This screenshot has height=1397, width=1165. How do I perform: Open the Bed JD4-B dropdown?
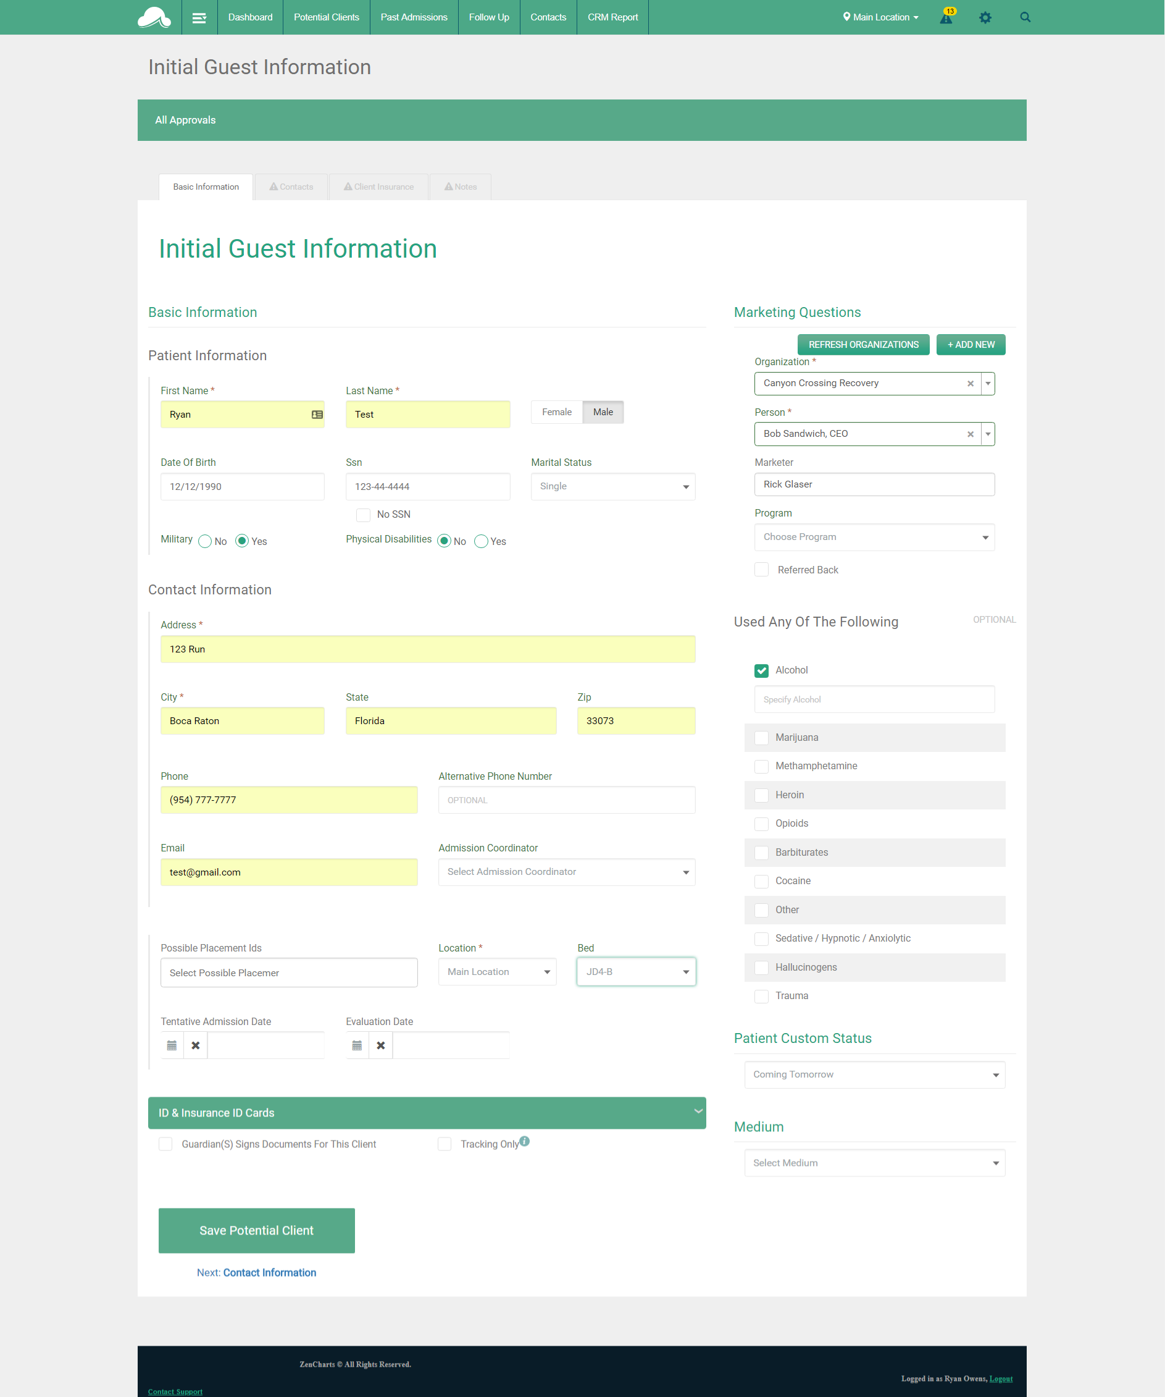tap(636, 972)
